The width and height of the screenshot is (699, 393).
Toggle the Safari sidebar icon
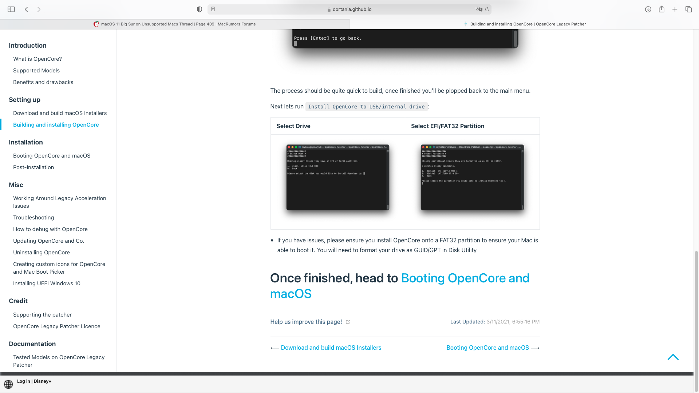pos(11,9)
